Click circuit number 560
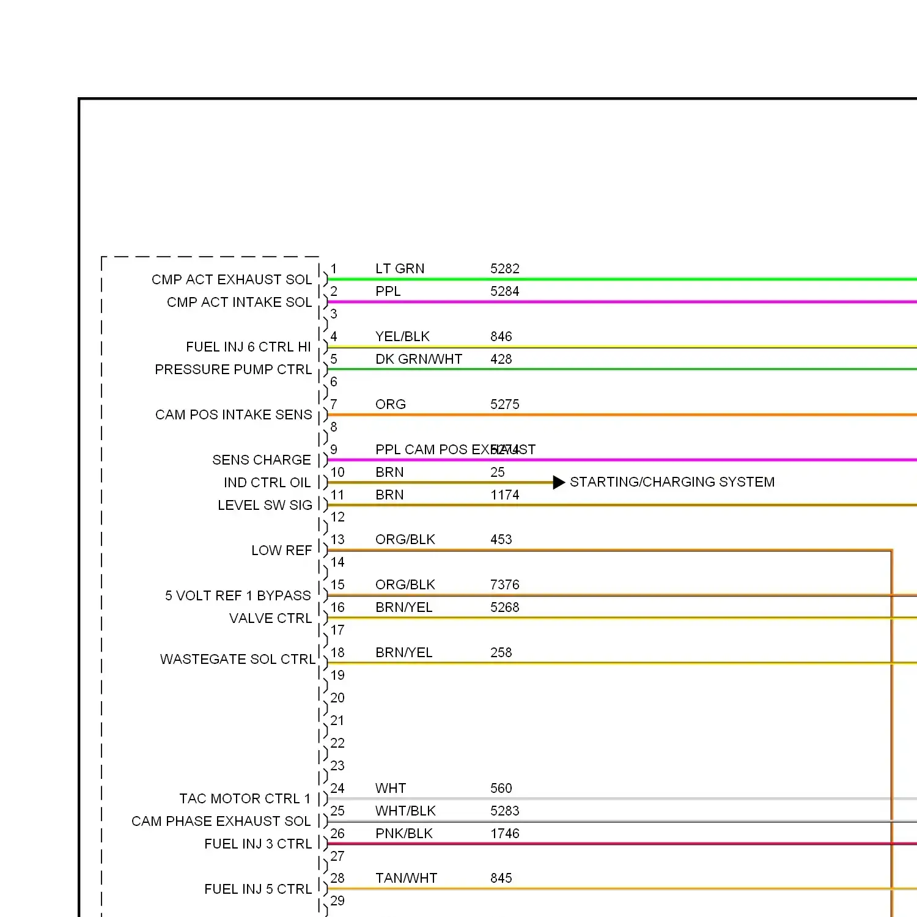The height and width of the screenshot is (917, 917). pos(501,789)
